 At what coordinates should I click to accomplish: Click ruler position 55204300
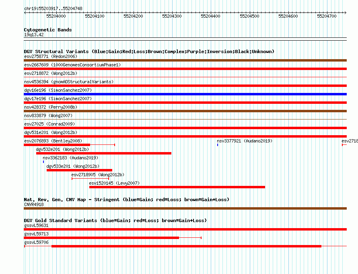coord(172,16)
